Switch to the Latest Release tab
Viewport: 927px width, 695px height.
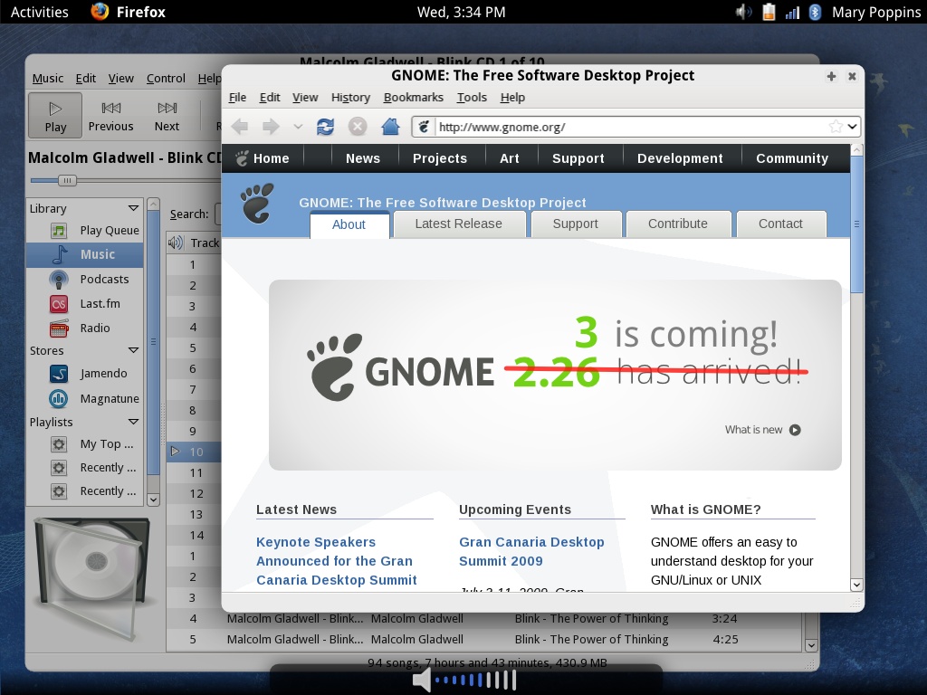coord(459,224)
